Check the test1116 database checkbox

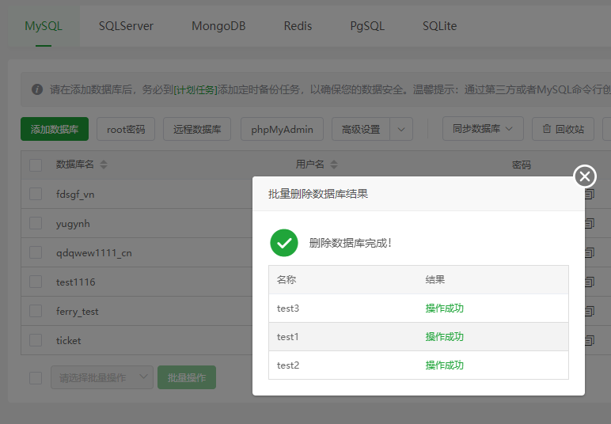(36, 282)
